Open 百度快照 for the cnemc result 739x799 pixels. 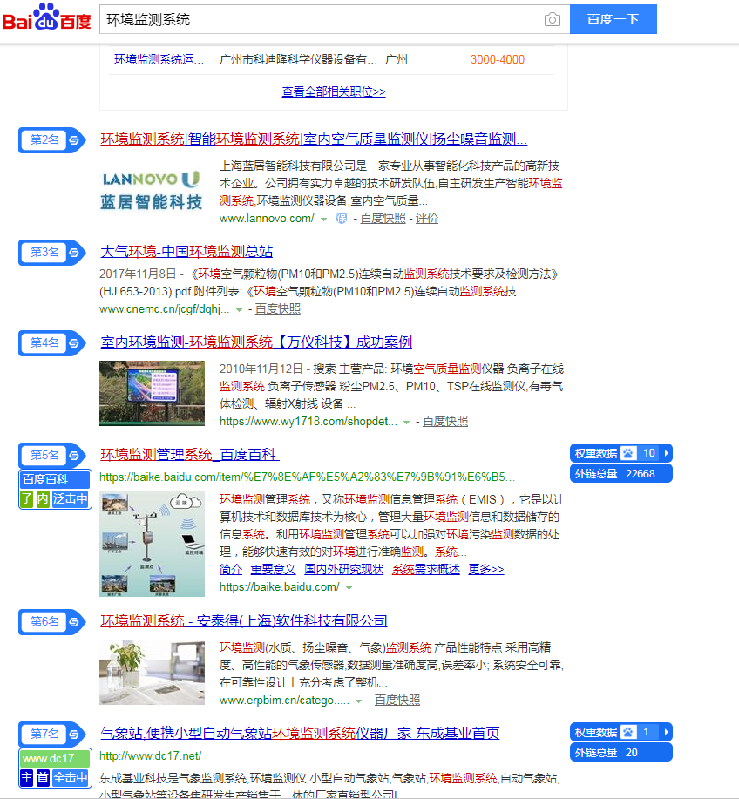click(x=277, y=309)
